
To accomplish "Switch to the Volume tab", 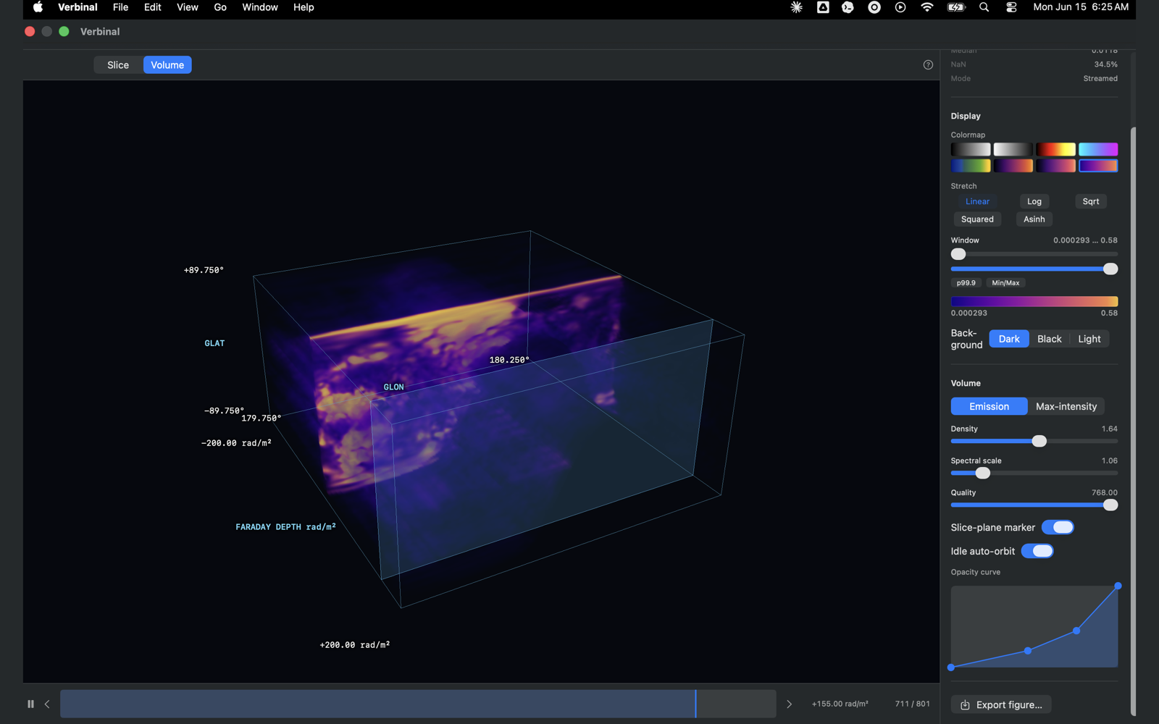I will coord(167,65).
